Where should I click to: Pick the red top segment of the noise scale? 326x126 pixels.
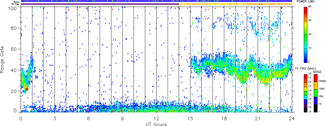tap(316, 78)
